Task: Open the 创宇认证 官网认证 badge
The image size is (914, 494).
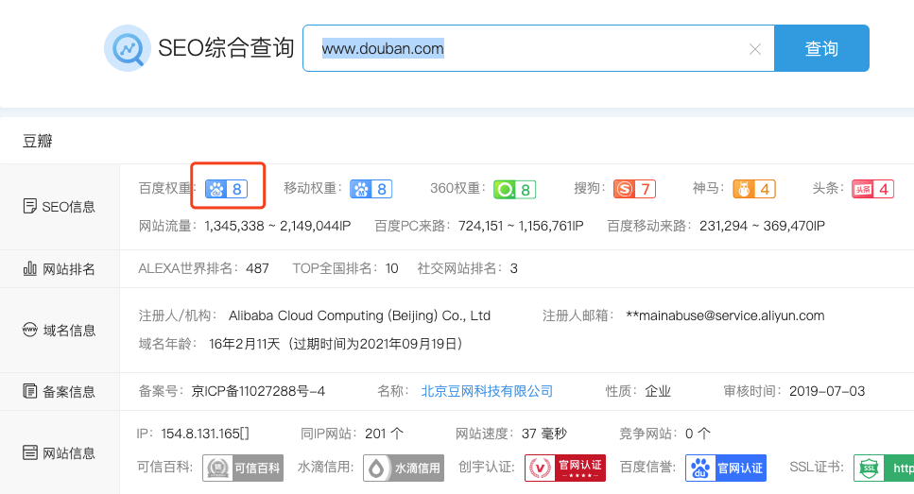Action: (565, 468)
